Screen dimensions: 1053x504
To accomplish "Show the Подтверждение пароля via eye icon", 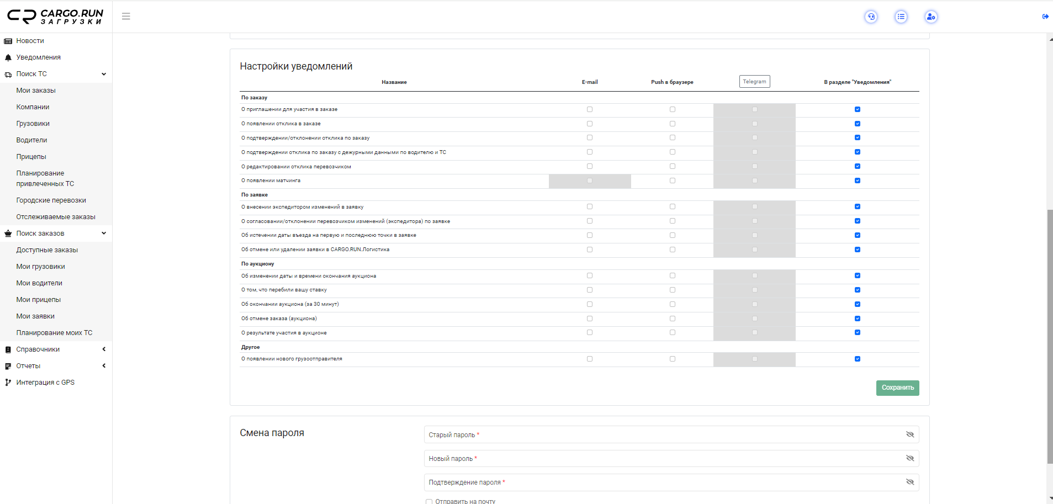I will tap(910, 482).
